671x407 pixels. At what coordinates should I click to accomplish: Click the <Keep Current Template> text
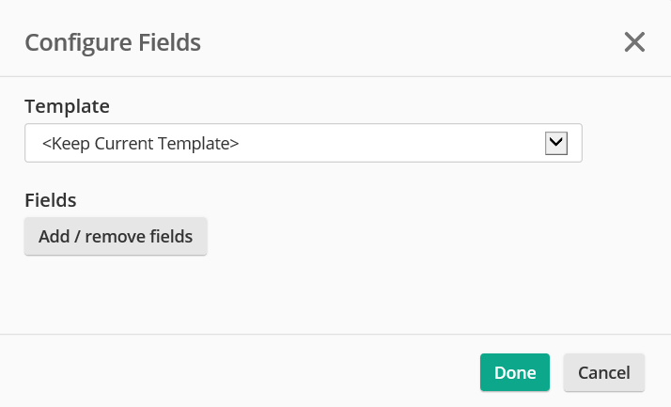(x=141, y=144)
